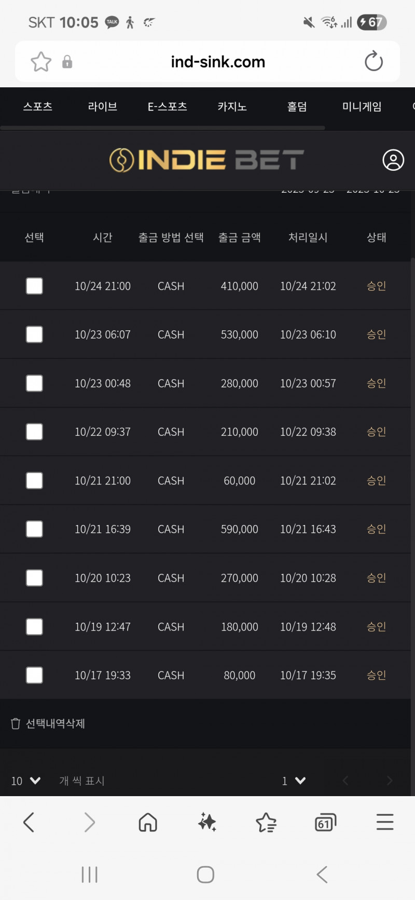Open the browser bookmarks list icon
The width and height of the screenshot is (415, 900).
coord(266,822)
